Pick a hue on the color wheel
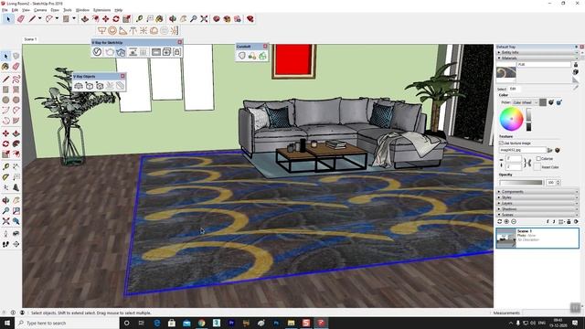This screenshot has width=585, height=329. coord(512,119)
